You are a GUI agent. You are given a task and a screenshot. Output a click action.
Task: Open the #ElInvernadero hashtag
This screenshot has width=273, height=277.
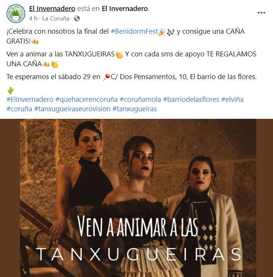click(x=30, y=99)
